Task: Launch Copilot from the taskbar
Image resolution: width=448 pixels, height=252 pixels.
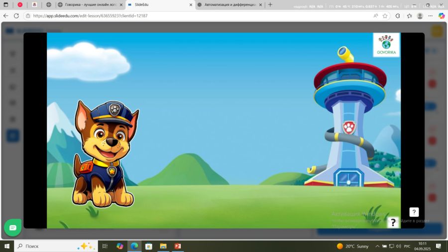Action: coord(119,246)
